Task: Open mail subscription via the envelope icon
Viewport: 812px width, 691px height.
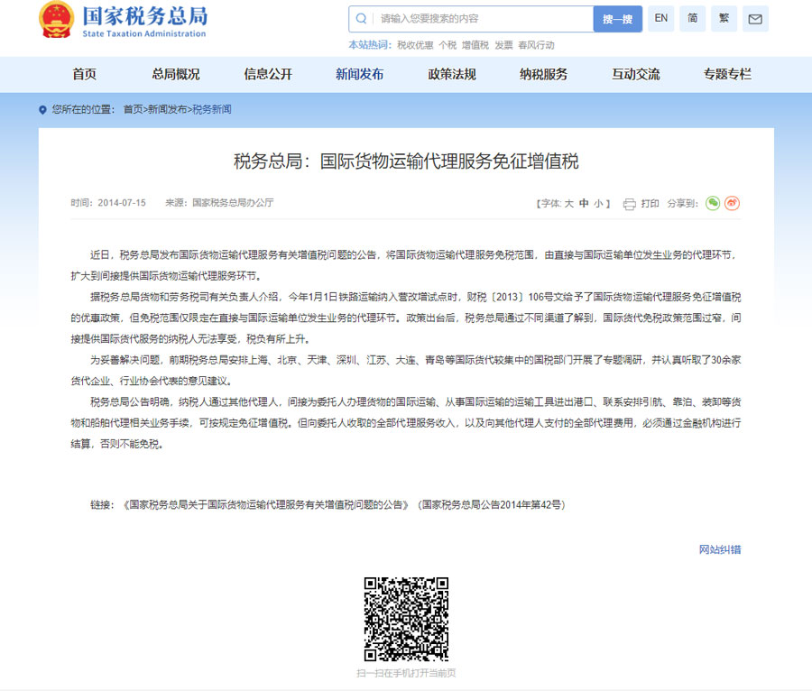Action: (755, 19)
